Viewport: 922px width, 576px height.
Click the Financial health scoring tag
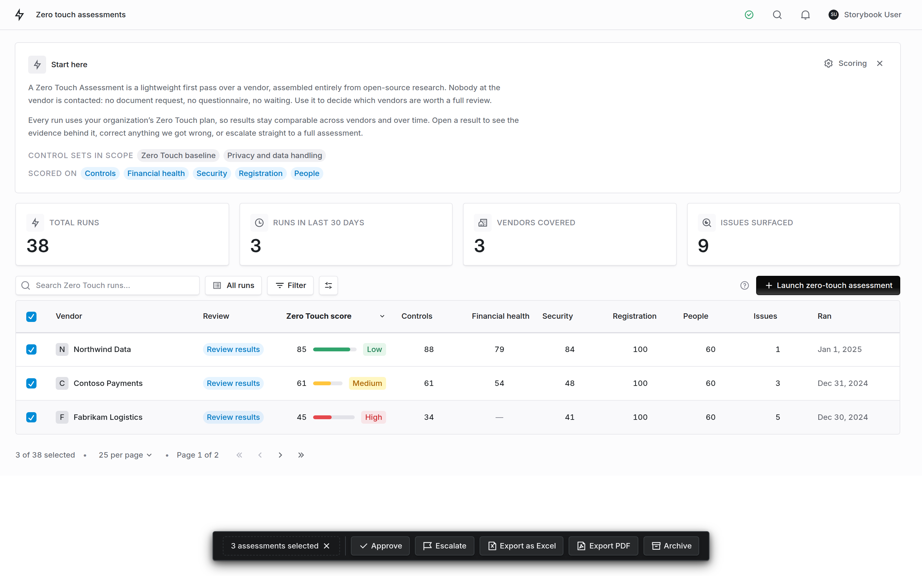[156, 173]
